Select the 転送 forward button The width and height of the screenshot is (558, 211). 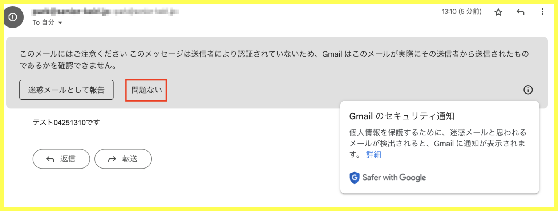coord(123,159)
